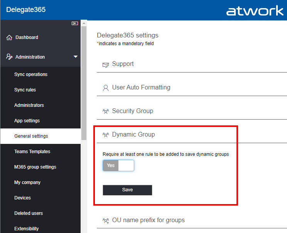Expand the OU name prefix for groups section
The image size is (287, 233).
coord(149,220)
